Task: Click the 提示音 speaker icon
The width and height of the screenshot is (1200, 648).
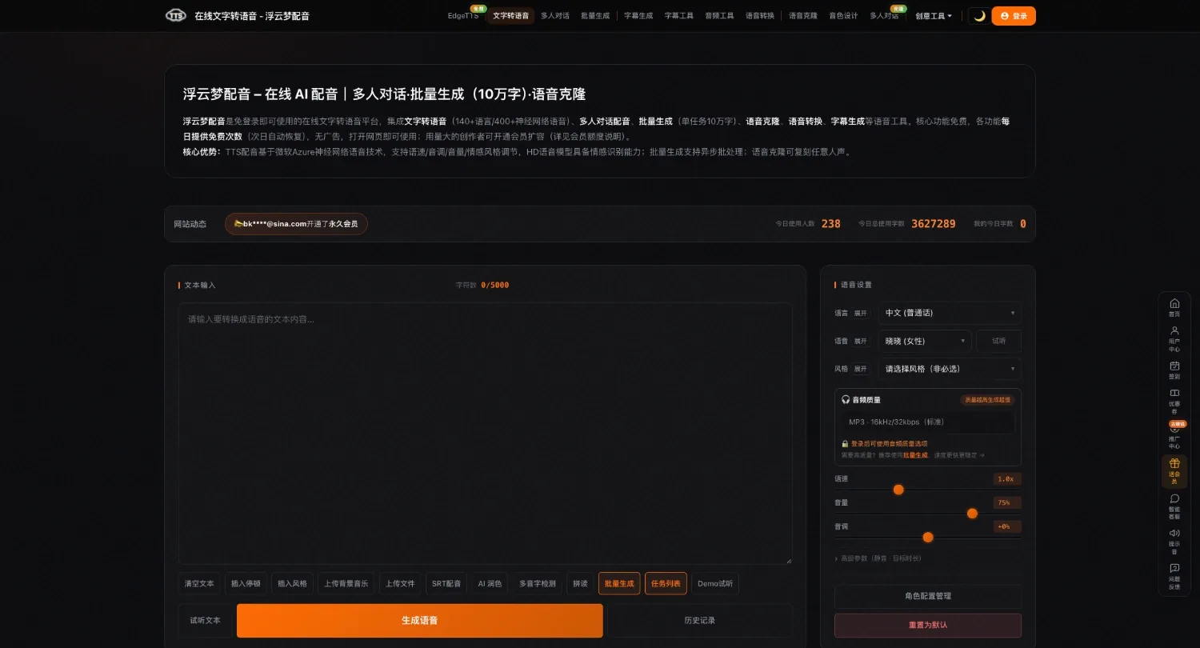Action: point(1174,541)
